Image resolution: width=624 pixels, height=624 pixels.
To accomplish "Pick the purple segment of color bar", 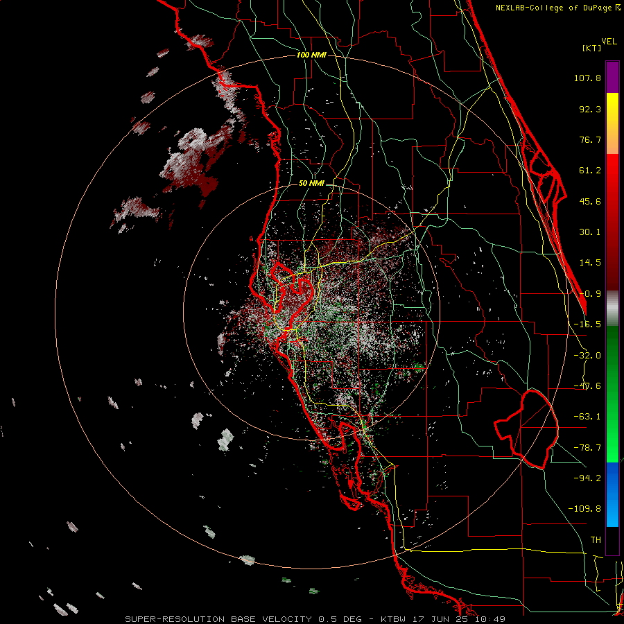I will [612, 77].
